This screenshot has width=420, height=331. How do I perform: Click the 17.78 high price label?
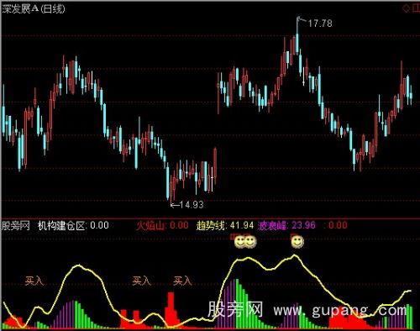[320, 24]
